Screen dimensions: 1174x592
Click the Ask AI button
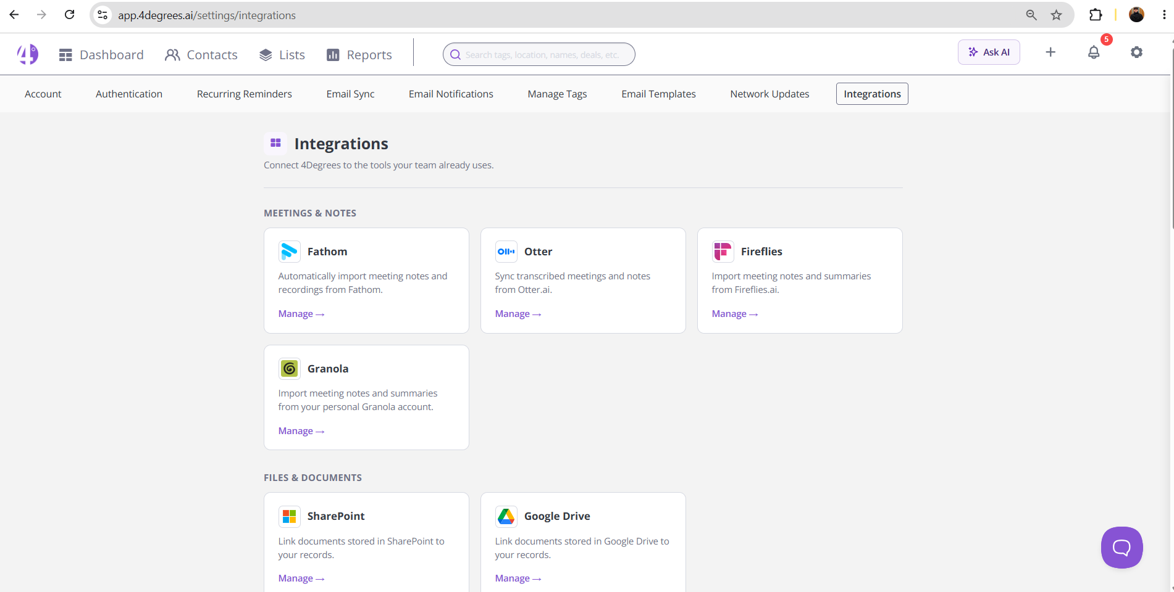coord(989,52)
